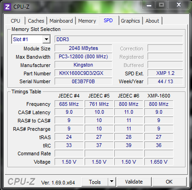Viewport: 192px width, 190px height.
Task: Click the XMP 1.2 SPD Ext. value
Action: [x=165, y=73]
